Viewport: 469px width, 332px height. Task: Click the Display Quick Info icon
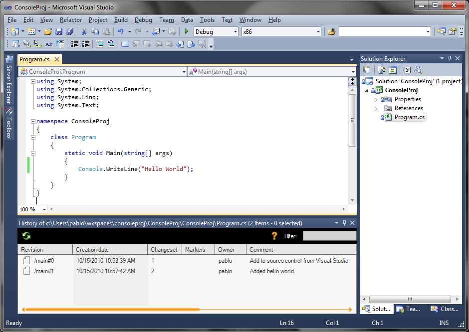pyautogui.click(x=38, y=44)
